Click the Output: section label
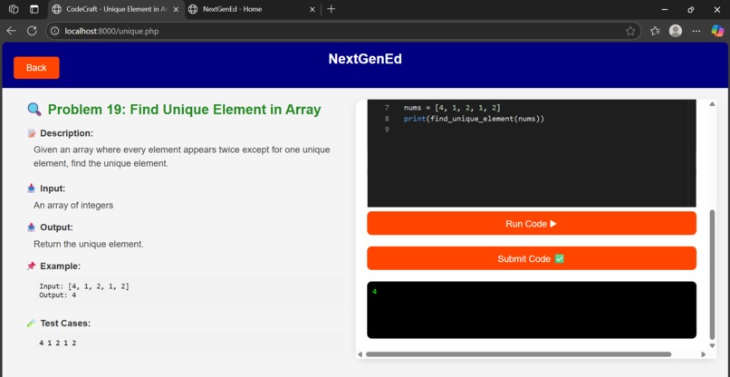This screenshot has height=377, width=730. [x=56, y=227]
